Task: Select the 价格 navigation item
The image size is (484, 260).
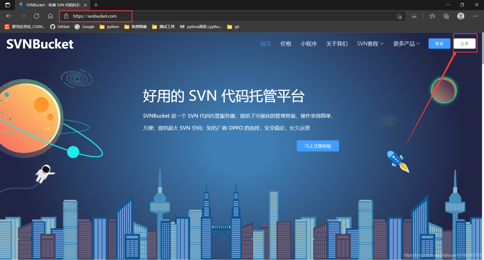Action: (286, 43)
